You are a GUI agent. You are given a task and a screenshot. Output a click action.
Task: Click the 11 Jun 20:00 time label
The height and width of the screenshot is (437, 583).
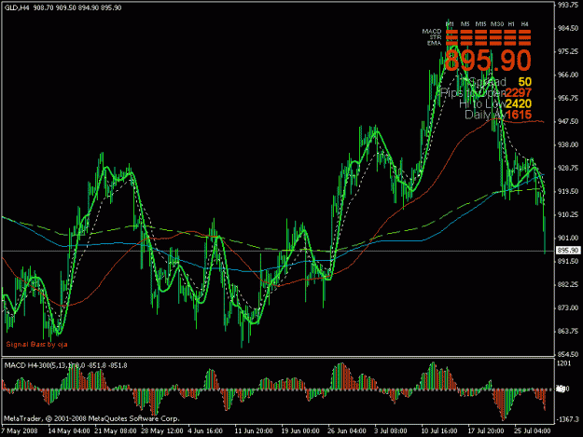(254, 430)
